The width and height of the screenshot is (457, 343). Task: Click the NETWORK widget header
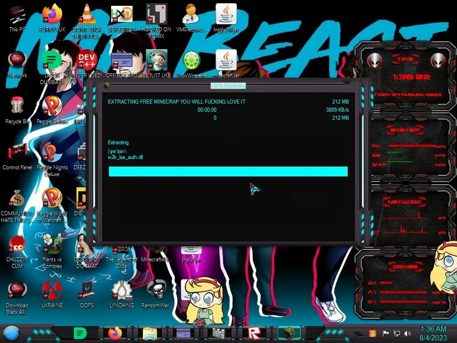point(404,202)
